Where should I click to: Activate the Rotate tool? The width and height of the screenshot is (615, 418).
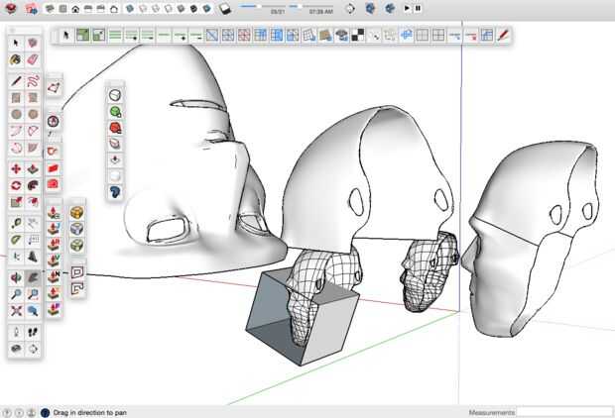(x=16, y=185)
